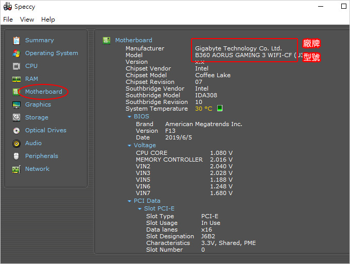Screen dimensions: 350x264
Task: Click the Graphics monitor icon
Action: pyautogui.click(x=16, y=104)
